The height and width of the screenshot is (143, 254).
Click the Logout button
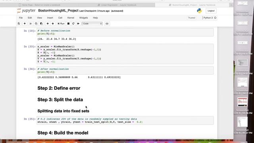tap(211, 11)
